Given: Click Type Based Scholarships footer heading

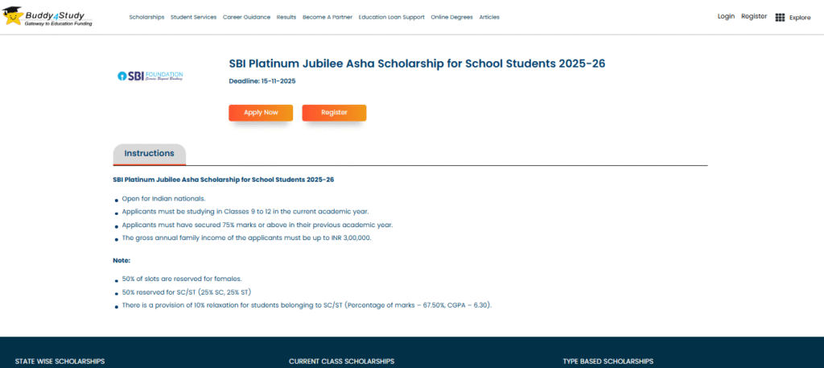Looking at the screenshot, I should (x=608, y=362).
